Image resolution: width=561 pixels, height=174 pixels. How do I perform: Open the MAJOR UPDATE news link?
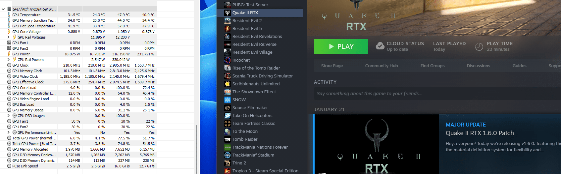click(x=466, y=125)
